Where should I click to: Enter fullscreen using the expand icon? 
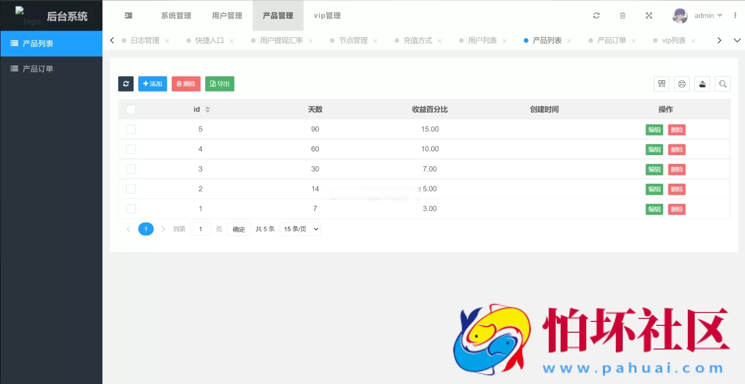648,15
